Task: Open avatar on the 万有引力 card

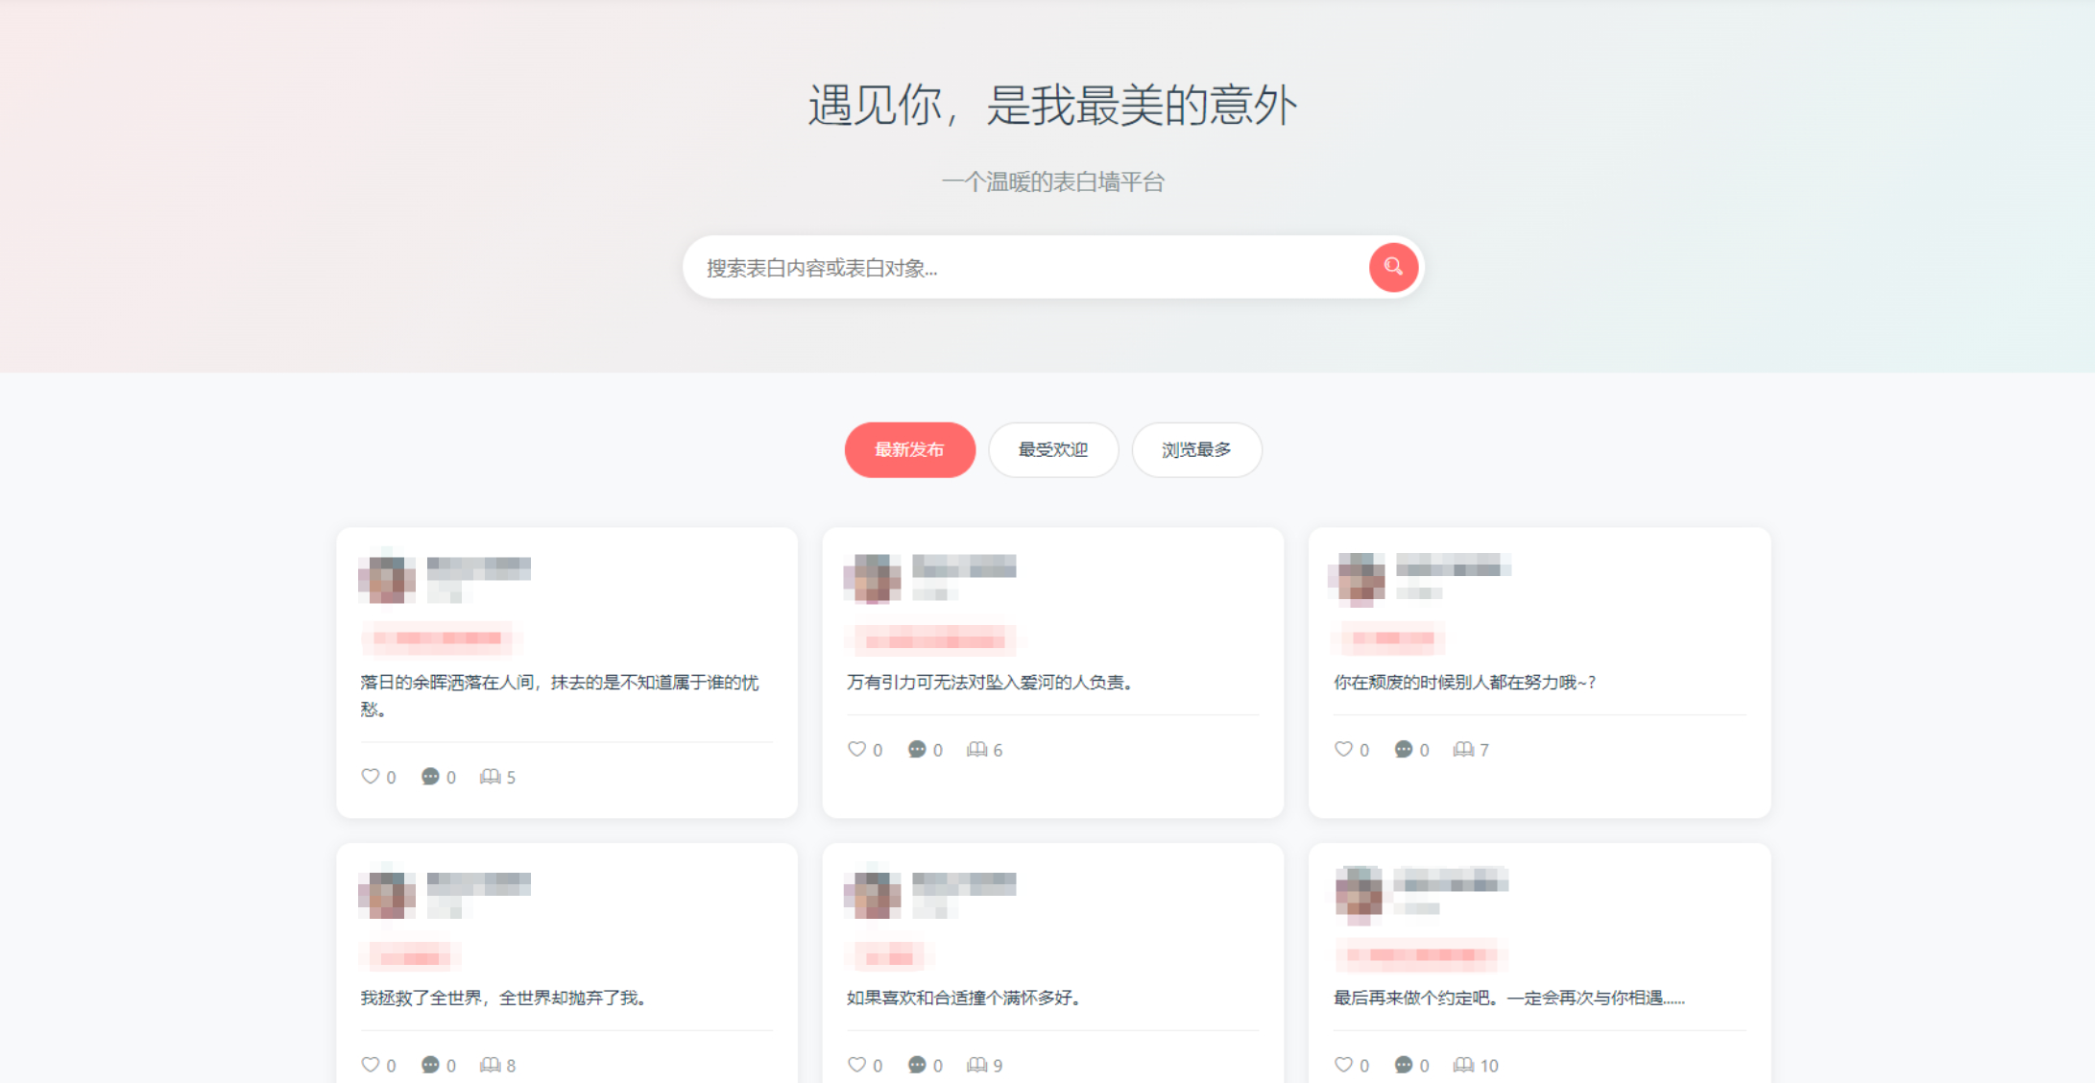Action: click(x=873, y=578)
